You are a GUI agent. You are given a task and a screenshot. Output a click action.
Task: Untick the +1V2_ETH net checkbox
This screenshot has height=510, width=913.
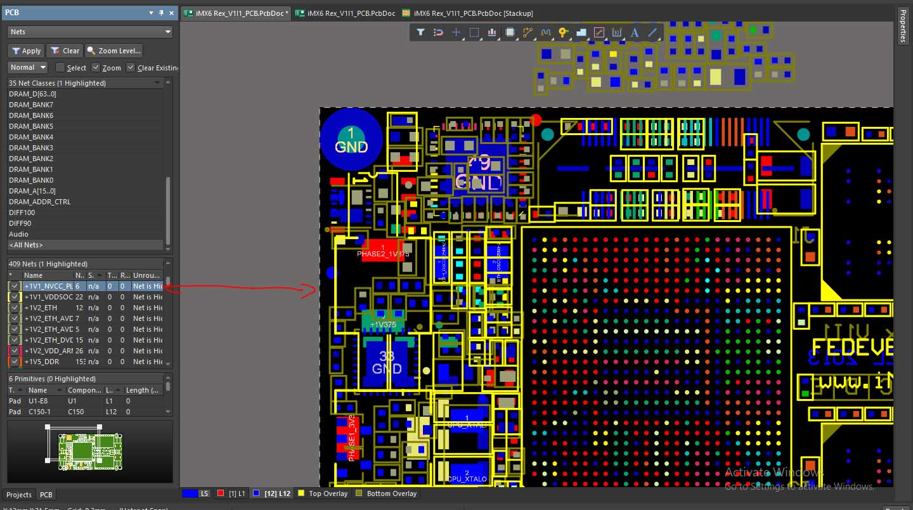click(15, 308)
